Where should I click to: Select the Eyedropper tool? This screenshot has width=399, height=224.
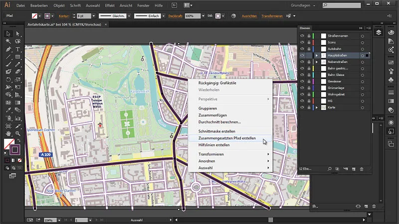8,110
